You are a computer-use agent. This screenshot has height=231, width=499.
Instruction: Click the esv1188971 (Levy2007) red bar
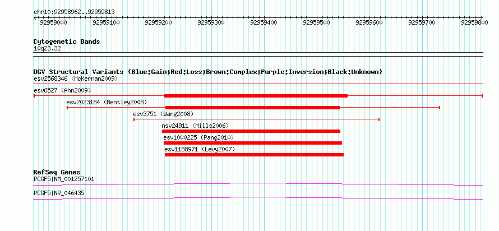pyautogui.click(x=255, y=155)
